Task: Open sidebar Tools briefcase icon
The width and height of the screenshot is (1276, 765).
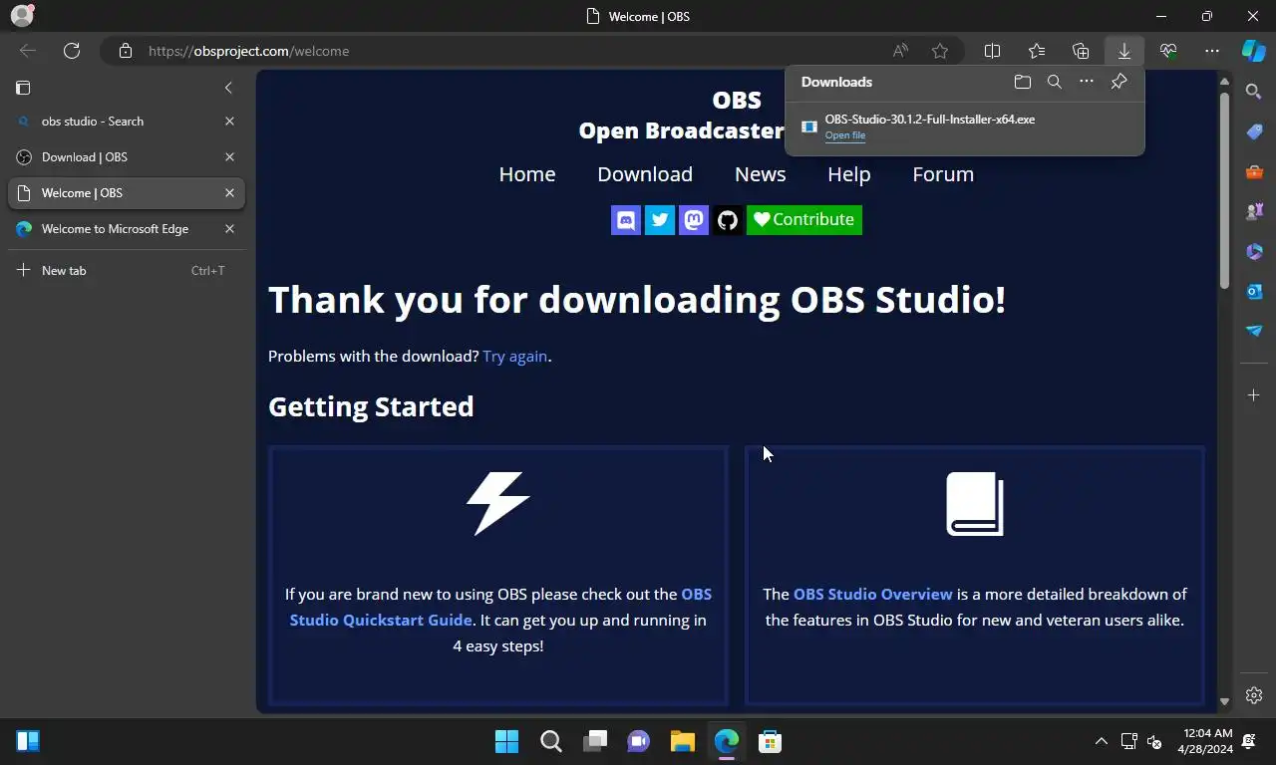Action: (x=1254, y=171)
